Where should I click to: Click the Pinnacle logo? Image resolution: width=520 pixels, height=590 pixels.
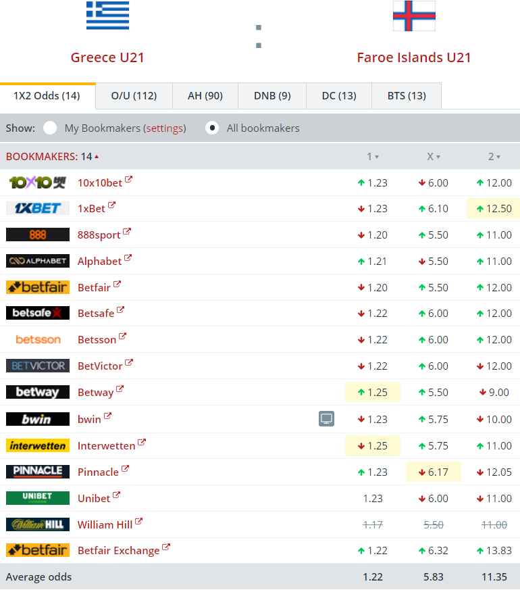tap(38, 472)
